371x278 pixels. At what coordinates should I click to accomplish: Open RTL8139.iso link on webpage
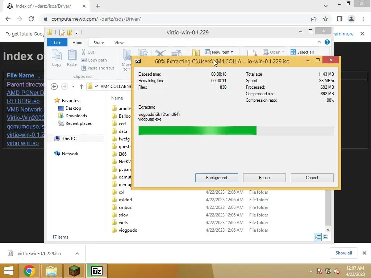(23, 101)
